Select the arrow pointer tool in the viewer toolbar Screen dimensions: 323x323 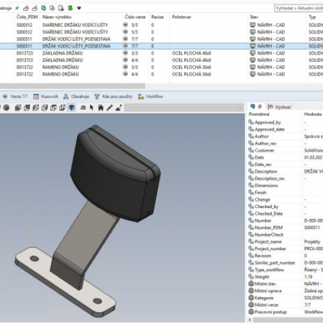tap(92, 107)
